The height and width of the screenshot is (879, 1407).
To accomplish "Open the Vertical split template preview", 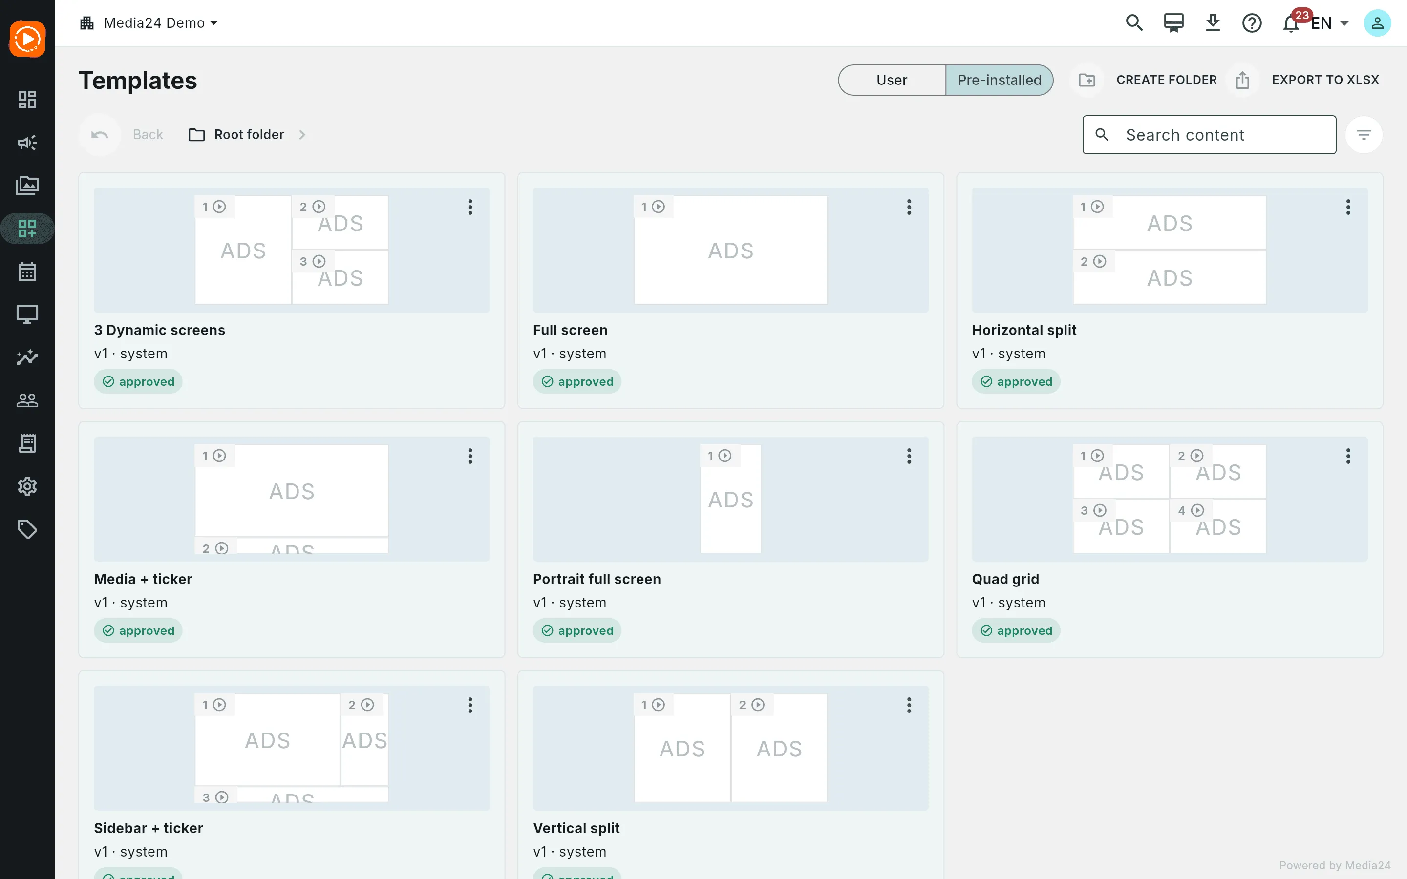I will pyautogui.click(x=731, y=748).
